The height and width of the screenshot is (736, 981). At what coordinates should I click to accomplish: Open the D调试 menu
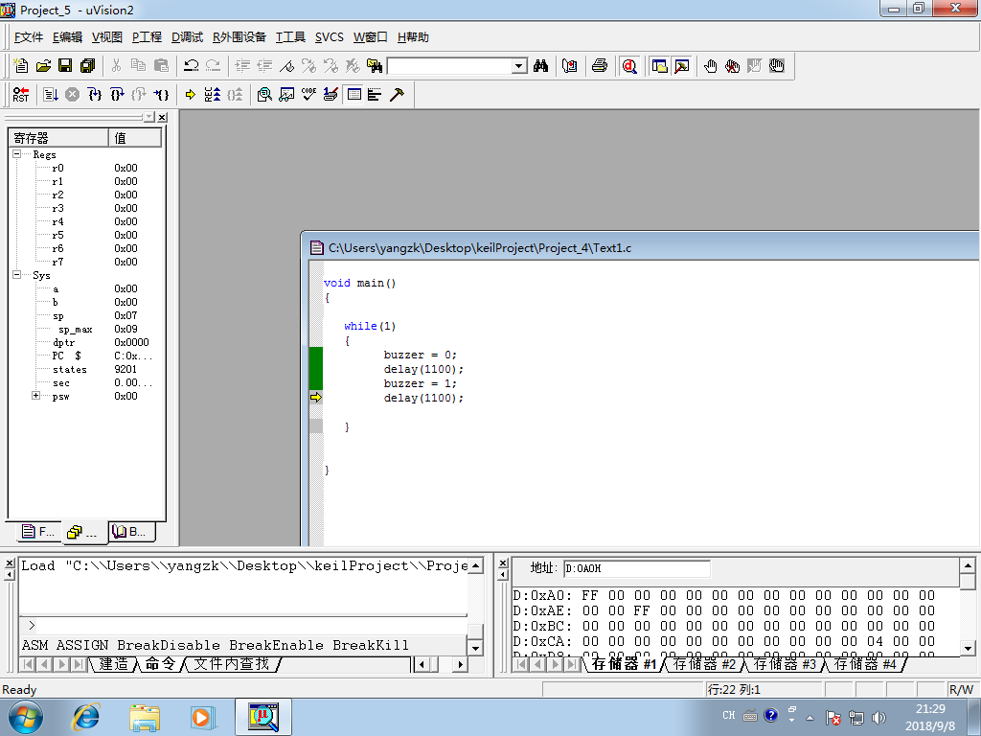coord(187,37)
